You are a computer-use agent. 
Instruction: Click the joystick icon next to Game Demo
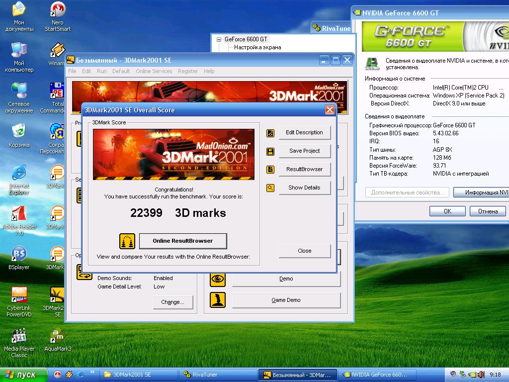[x=218, y=300]
